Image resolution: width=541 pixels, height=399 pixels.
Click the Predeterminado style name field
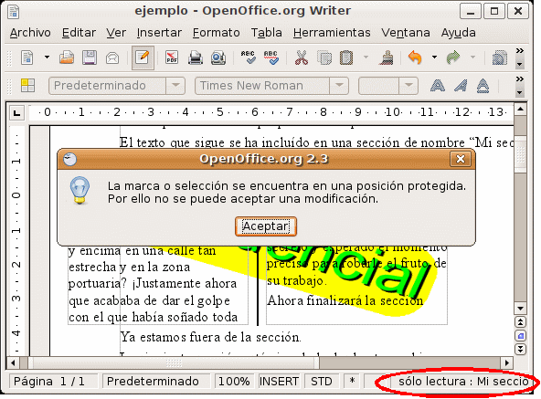pyautogui.click(x=107, y=86)
